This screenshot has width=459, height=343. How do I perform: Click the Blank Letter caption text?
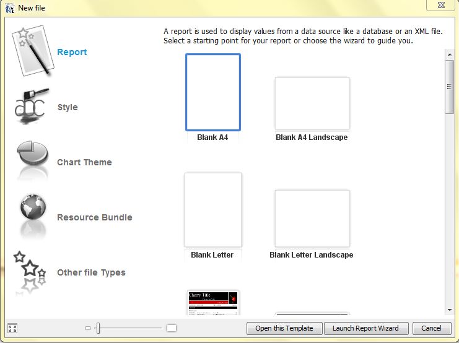[x=212, y=255]
